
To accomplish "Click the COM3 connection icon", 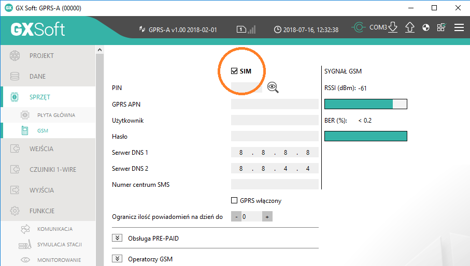I will pyautogui.click(x=359, y=27).
